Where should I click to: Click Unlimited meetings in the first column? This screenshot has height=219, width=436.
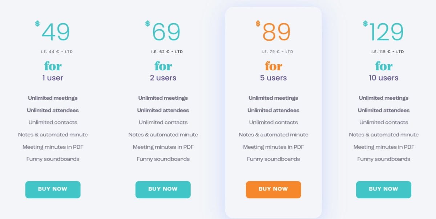point(53,98)
